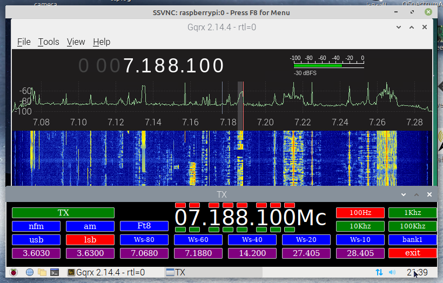
Task: Open the File menu in Gqrx
Action: click(24, 42)
